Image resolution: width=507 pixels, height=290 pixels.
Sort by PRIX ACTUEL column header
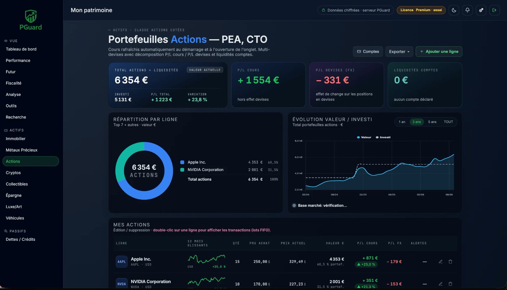click(x=293, y=243)
